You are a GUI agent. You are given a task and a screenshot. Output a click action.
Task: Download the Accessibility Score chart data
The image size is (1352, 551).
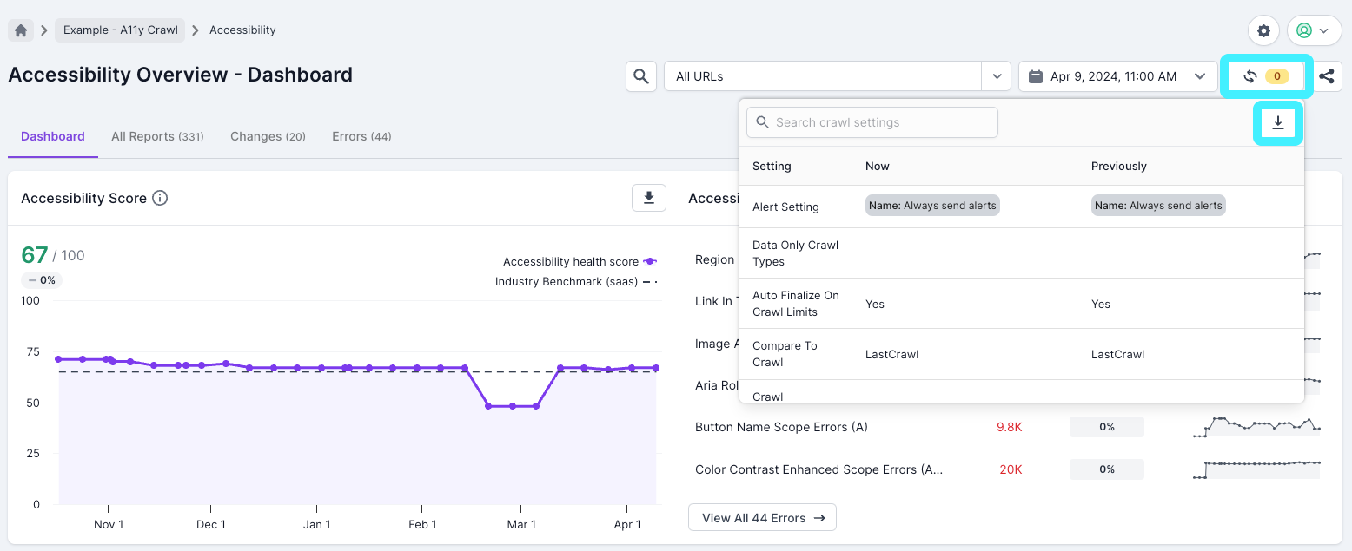[x=648, y=198]
